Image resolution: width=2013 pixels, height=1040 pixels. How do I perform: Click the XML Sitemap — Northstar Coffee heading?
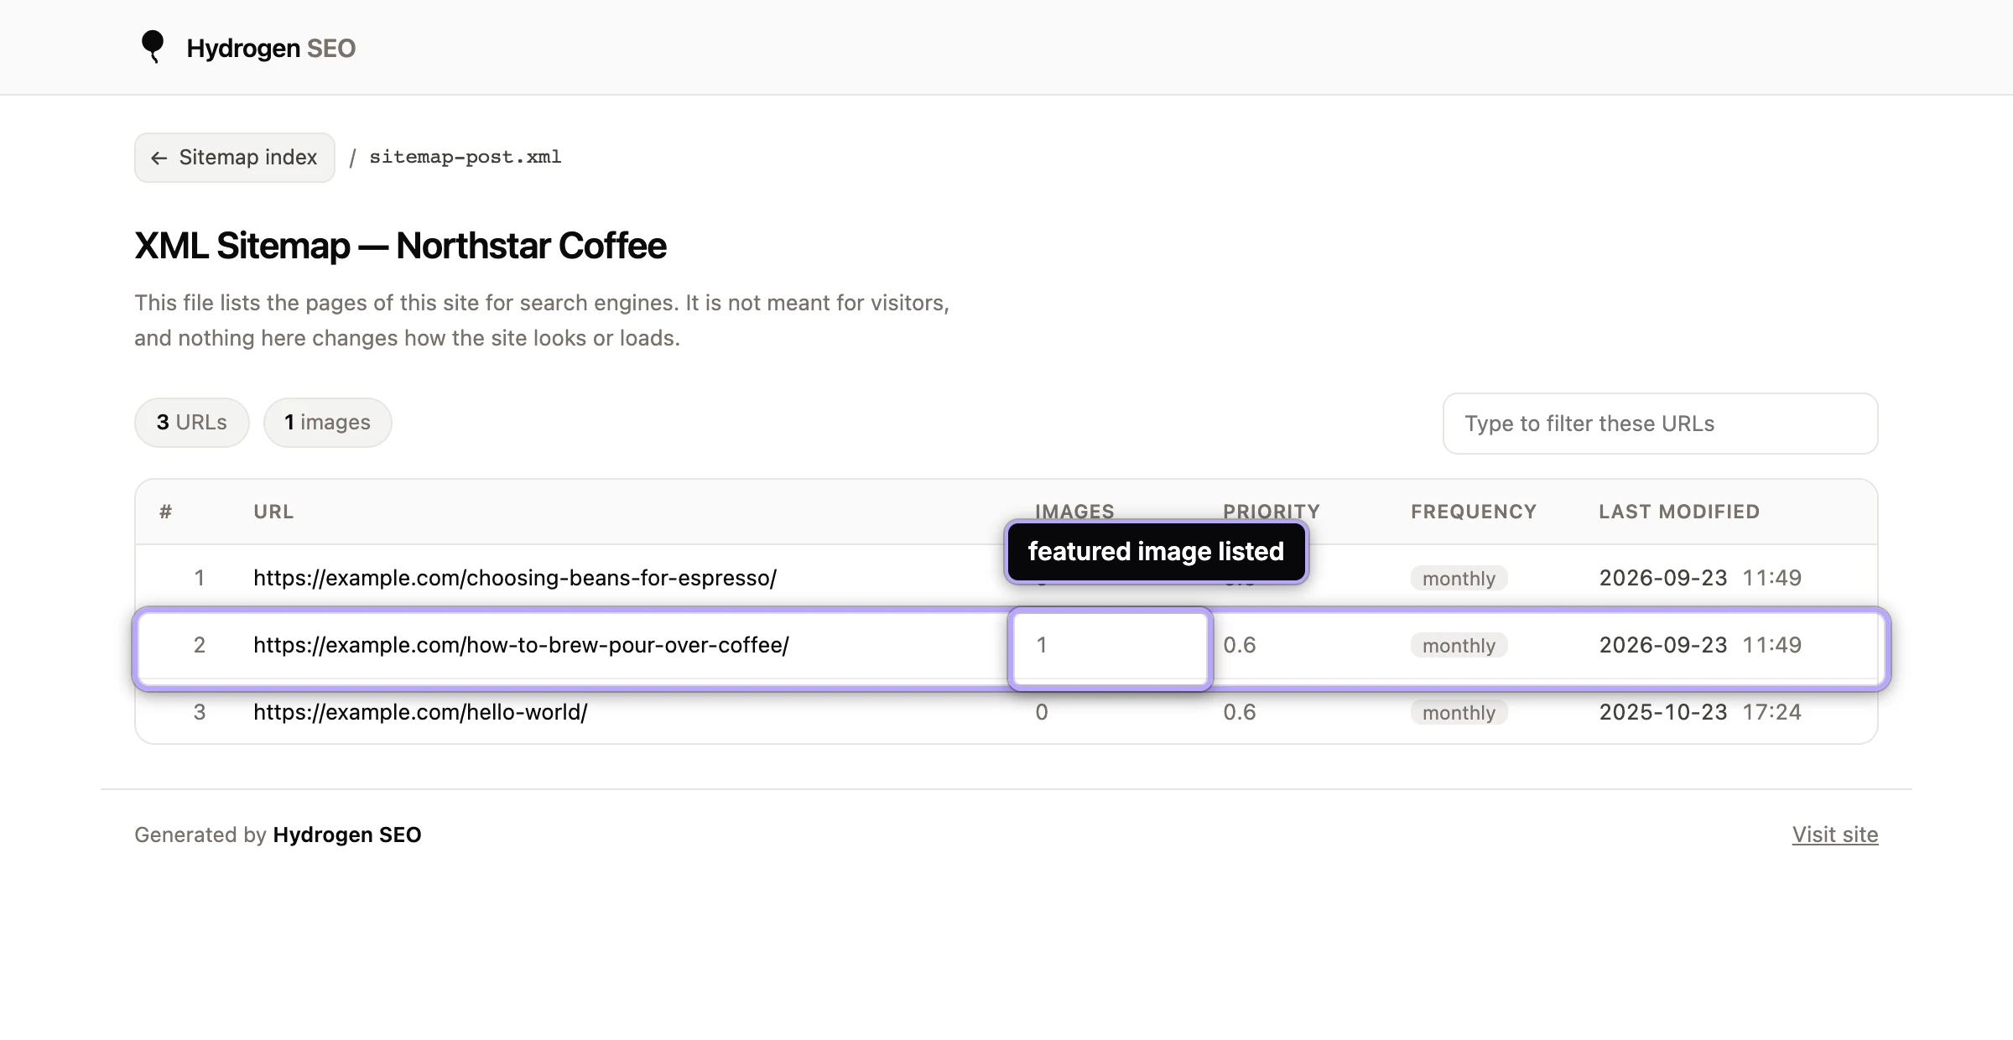click(401, 246)
